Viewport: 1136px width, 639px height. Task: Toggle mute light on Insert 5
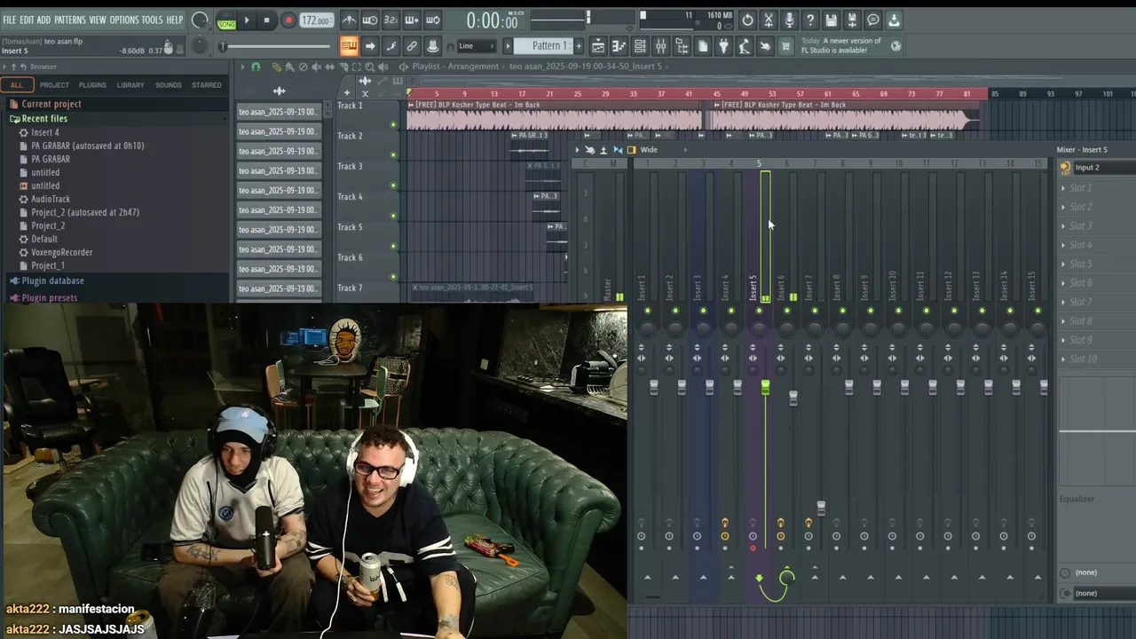759,311
